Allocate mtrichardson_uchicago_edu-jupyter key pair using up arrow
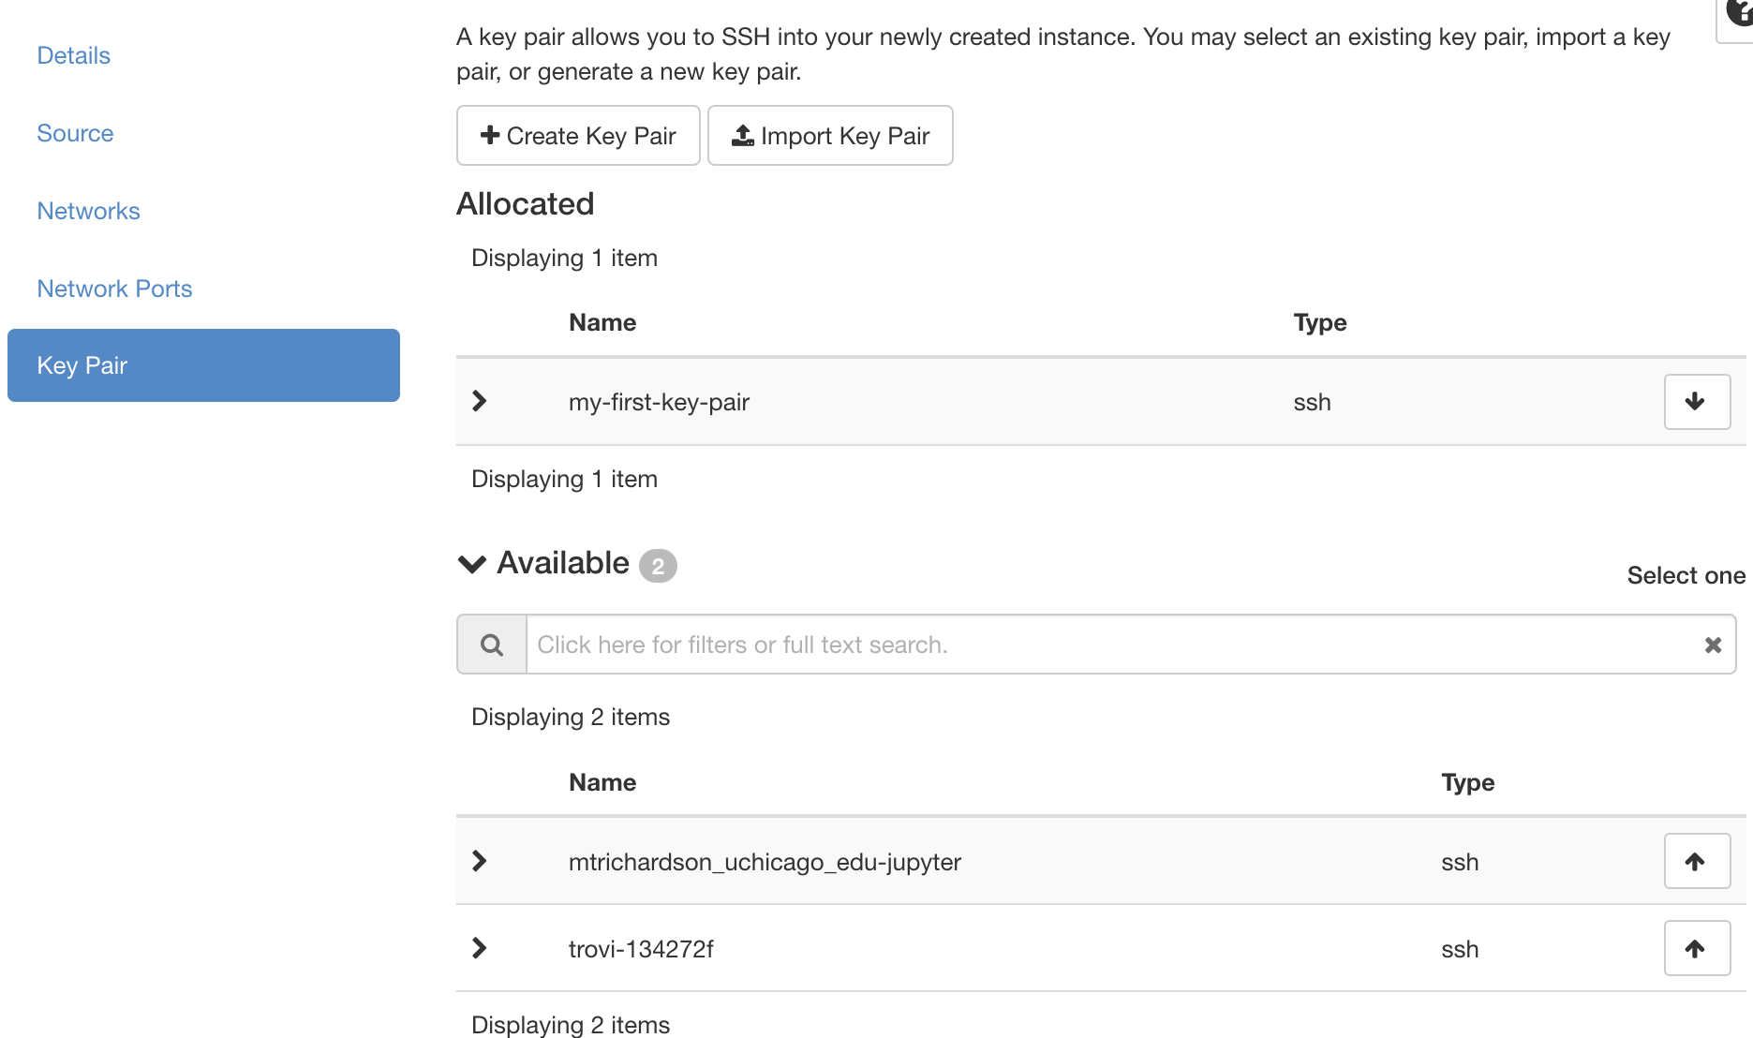Screen dimensions: 1753x1038 pyautogui.click(x=1697, y=862)
